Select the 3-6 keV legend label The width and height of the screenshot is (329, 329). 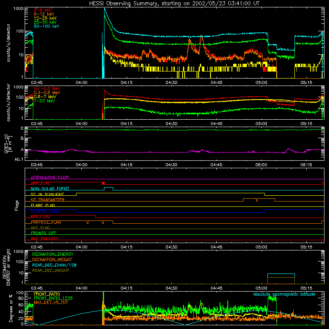[43, 10]
